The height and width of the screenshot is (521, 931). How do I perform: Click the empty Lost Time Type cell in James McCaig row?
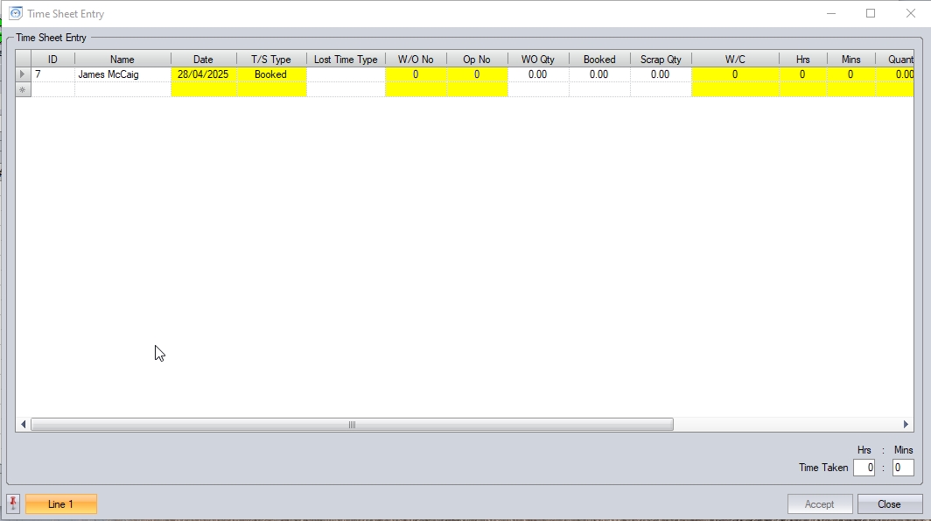(x=346, y=74)
